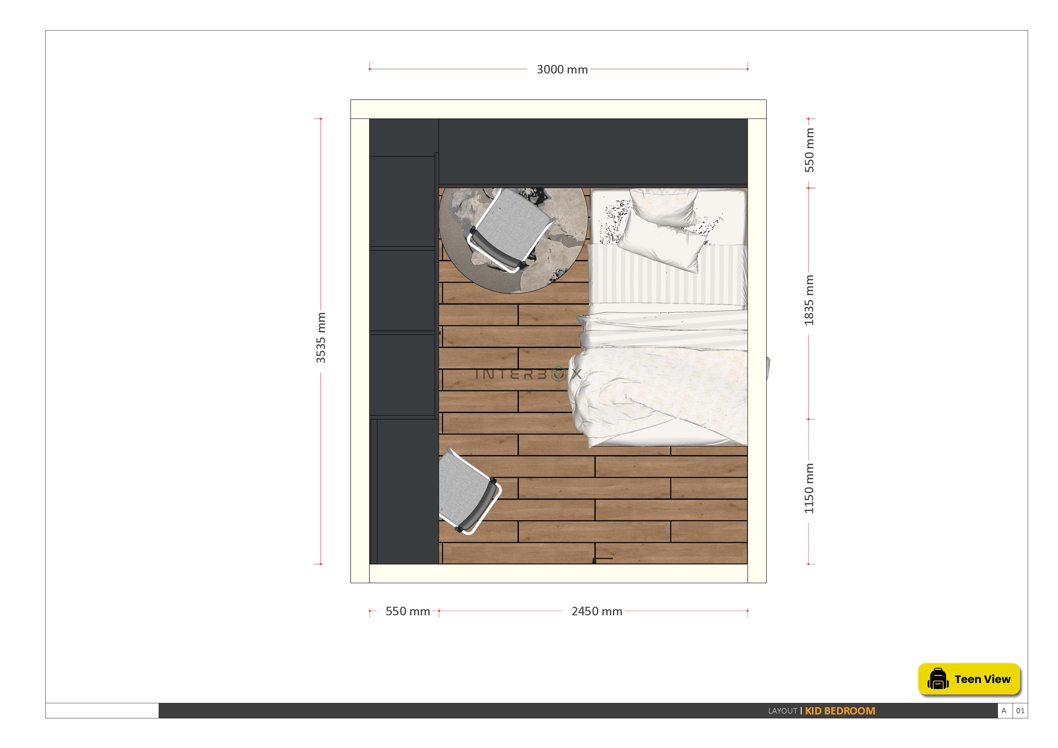Select the 2450 mm dimension label
1058x748 pixels.
coord(597,611)
